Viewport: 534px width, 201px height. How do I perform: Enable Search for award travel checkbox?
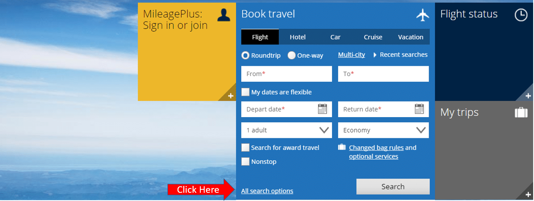[x=245, y=148]
